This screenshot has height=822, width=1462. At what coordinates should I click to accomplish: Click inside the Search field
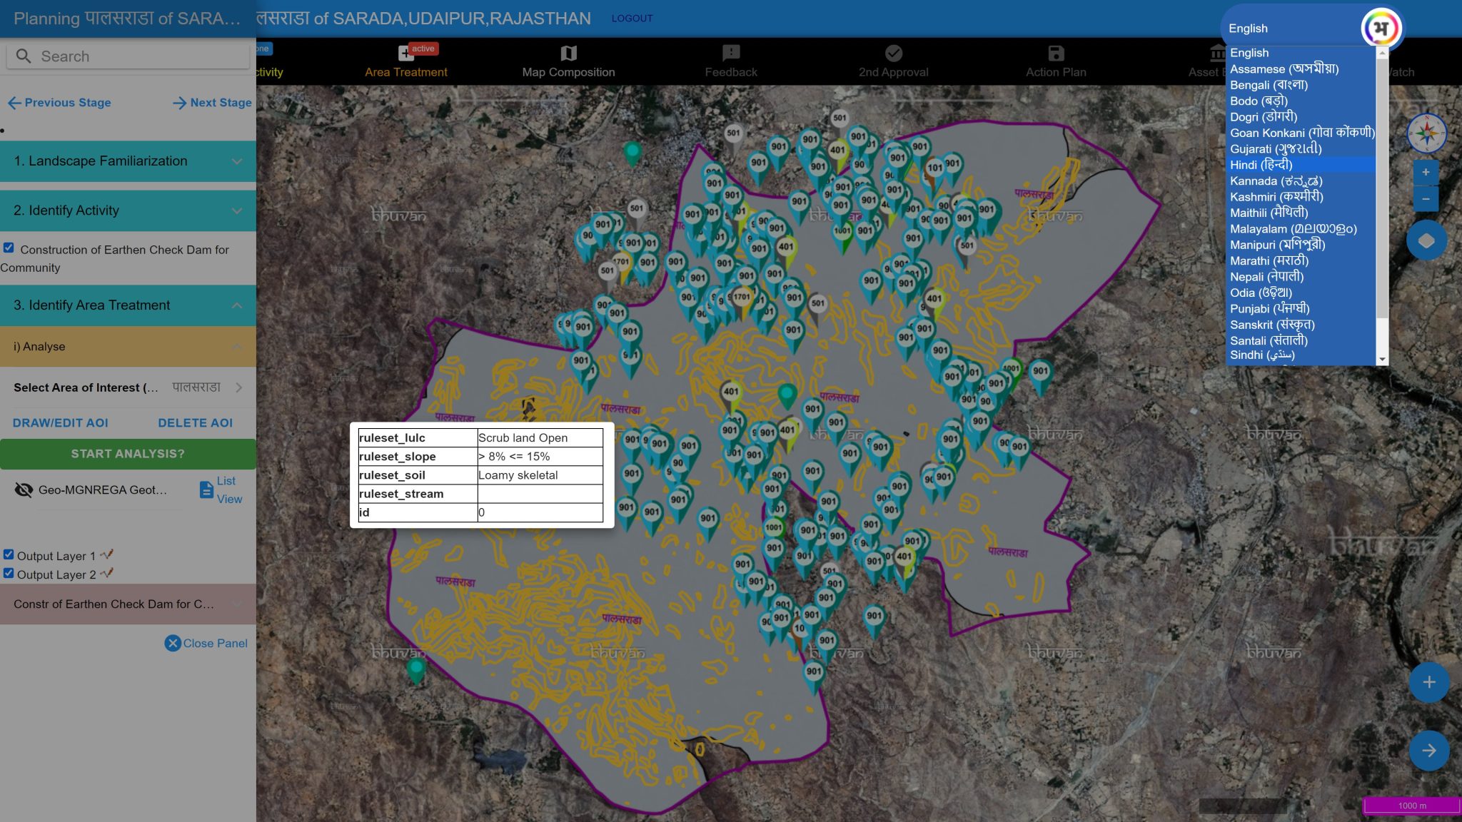128,56
